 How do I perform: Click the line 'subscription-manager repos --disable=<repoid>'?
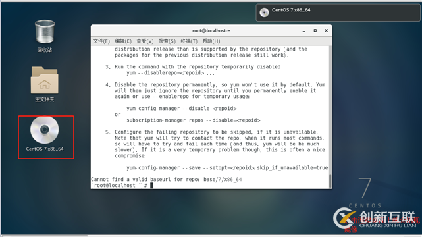point(194,120)
